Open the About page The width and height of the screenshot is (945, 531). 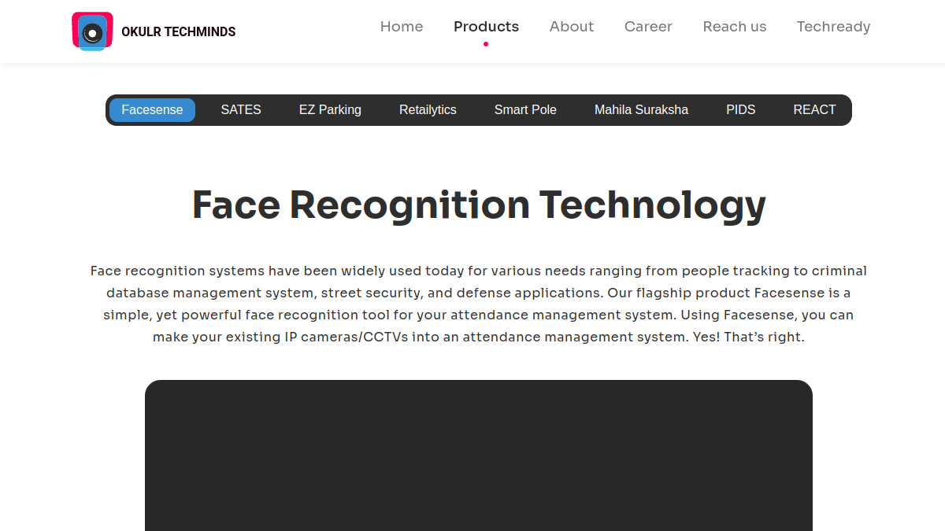572,27
